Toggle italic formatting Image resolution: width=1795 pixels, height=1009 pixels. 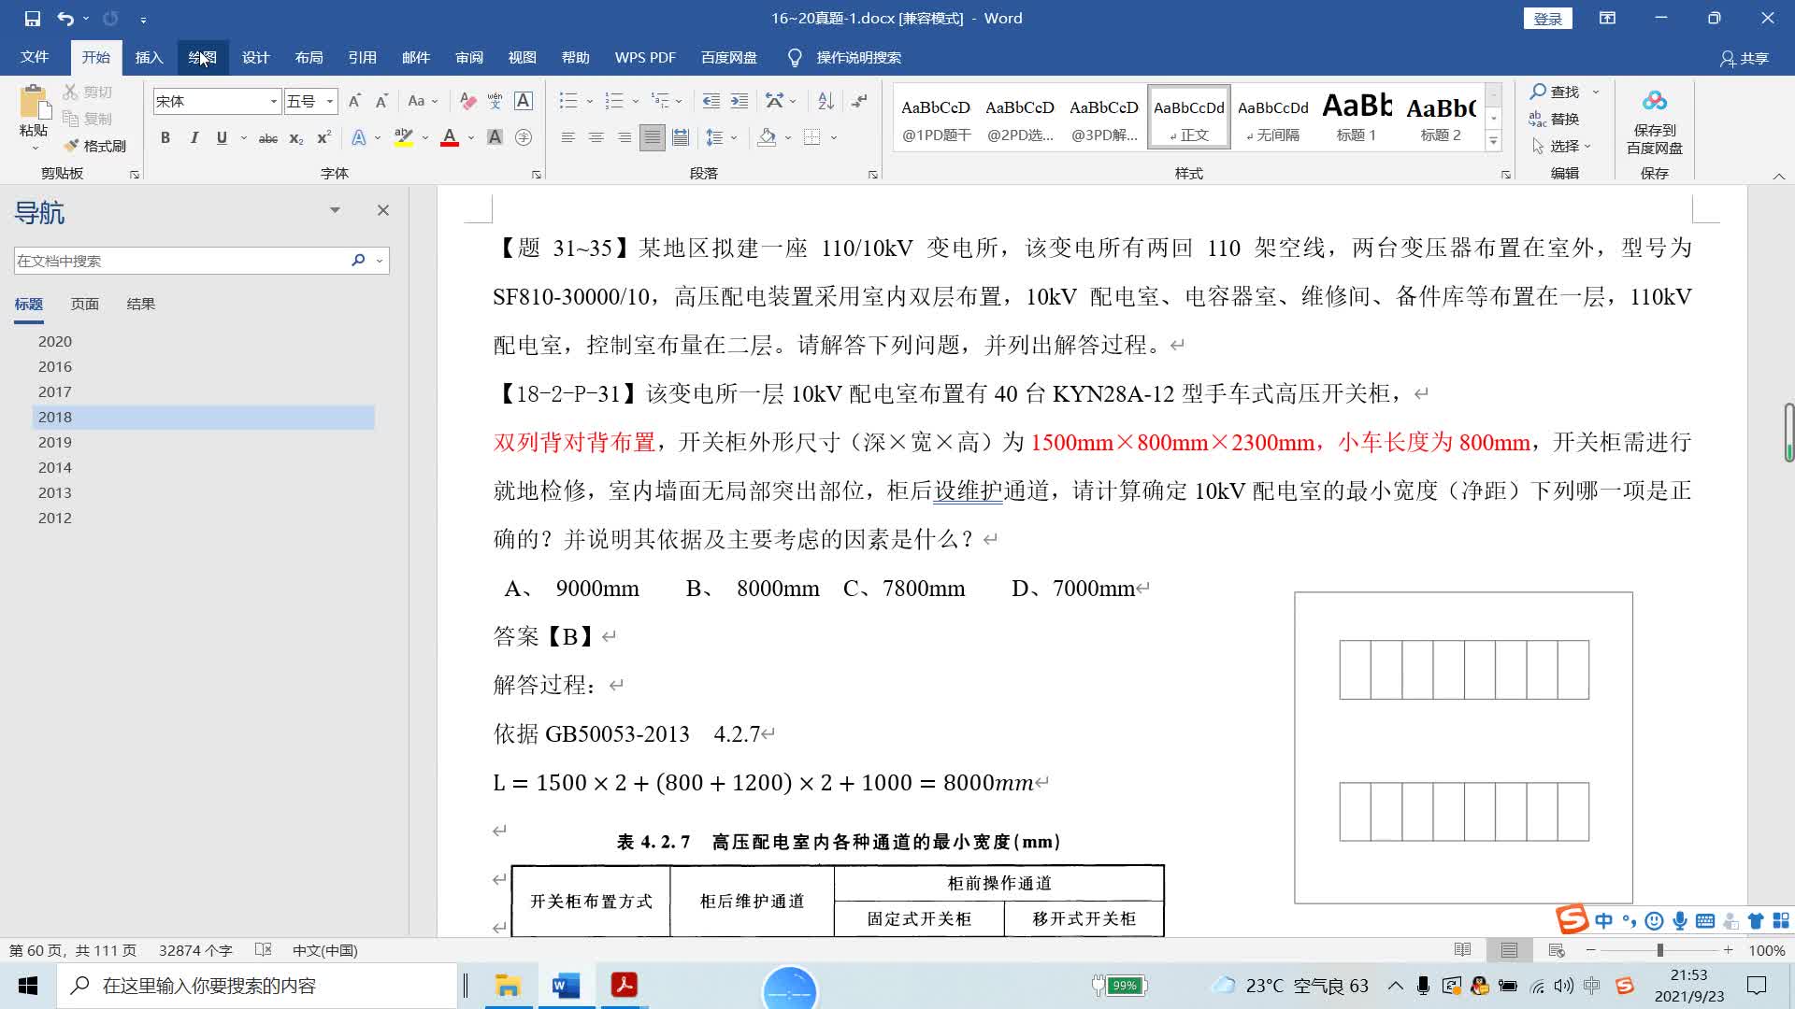tap(194, 138)
